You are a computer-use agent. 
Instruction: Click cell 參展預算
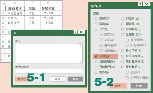coord(48,8)
